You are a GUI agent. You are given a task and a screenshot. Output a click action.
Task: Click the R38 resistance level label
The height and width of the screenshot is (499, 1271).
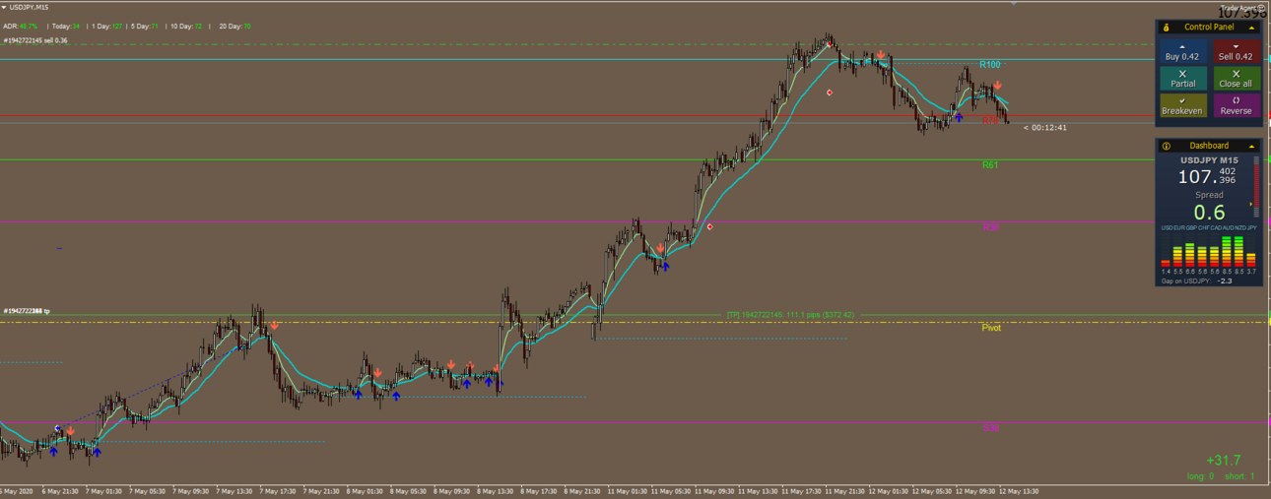[x=990, y=227]
